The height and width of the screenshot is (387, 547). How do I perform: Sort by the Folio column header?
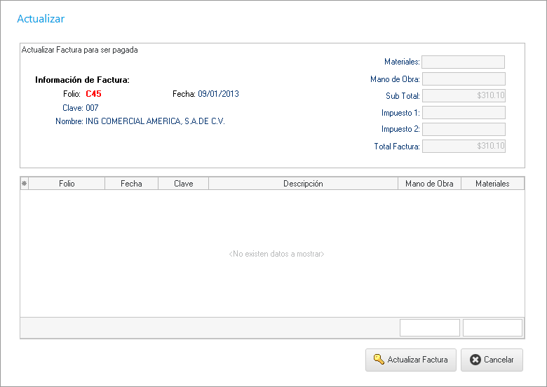[x=67, y=184]
